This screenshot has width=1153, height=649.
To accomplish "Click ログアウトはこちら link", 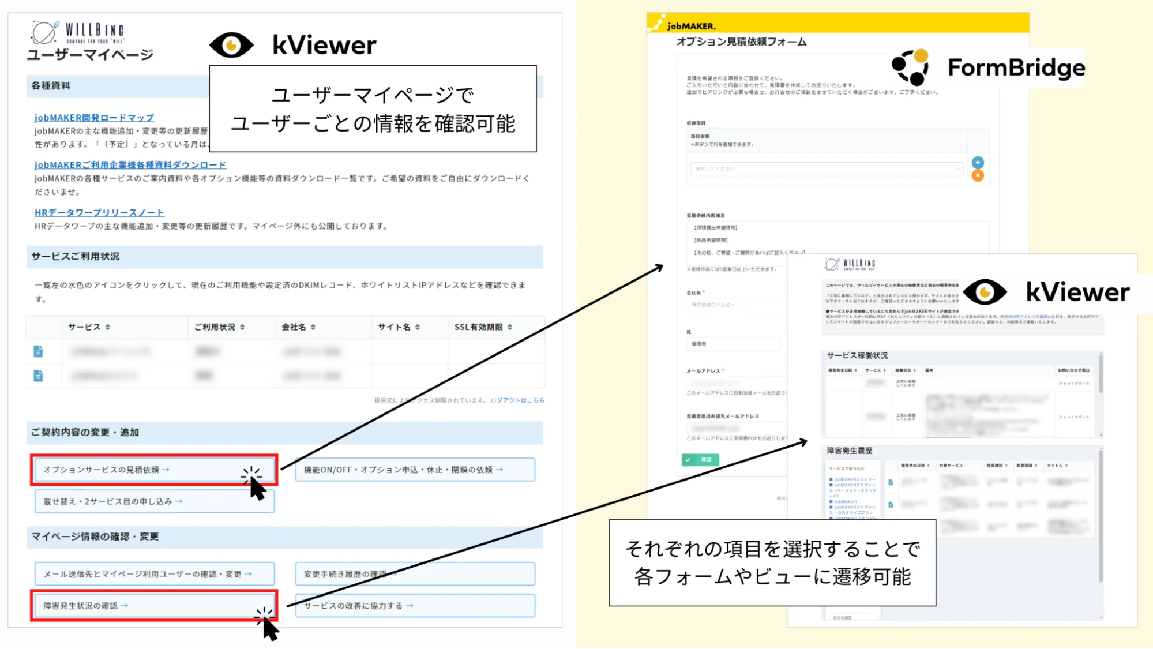I will pyautogui.click(x=517, y=400).
